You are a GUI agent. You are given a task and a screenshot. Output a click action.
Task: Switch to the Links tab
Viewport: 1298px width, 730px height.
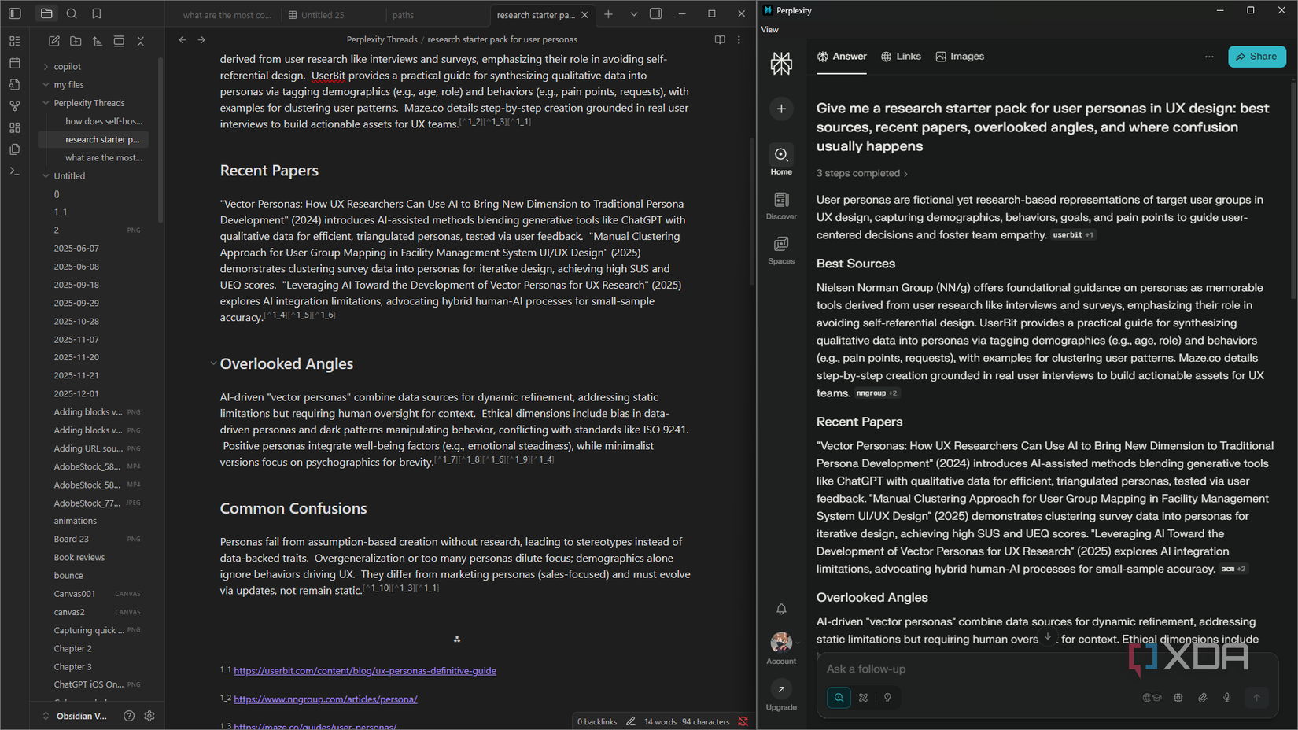(901, 56)
